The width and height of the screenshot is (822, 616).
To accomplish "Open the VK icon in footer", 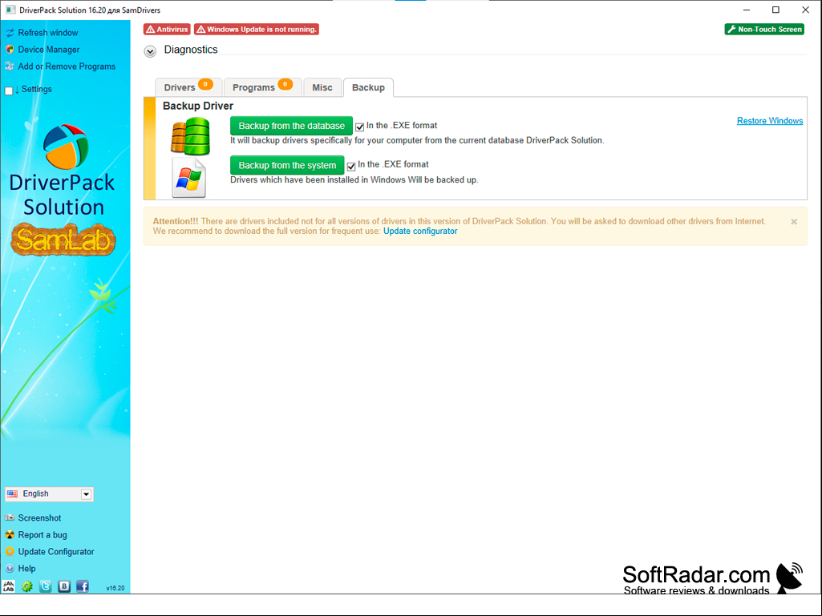I will pos(64,586).
